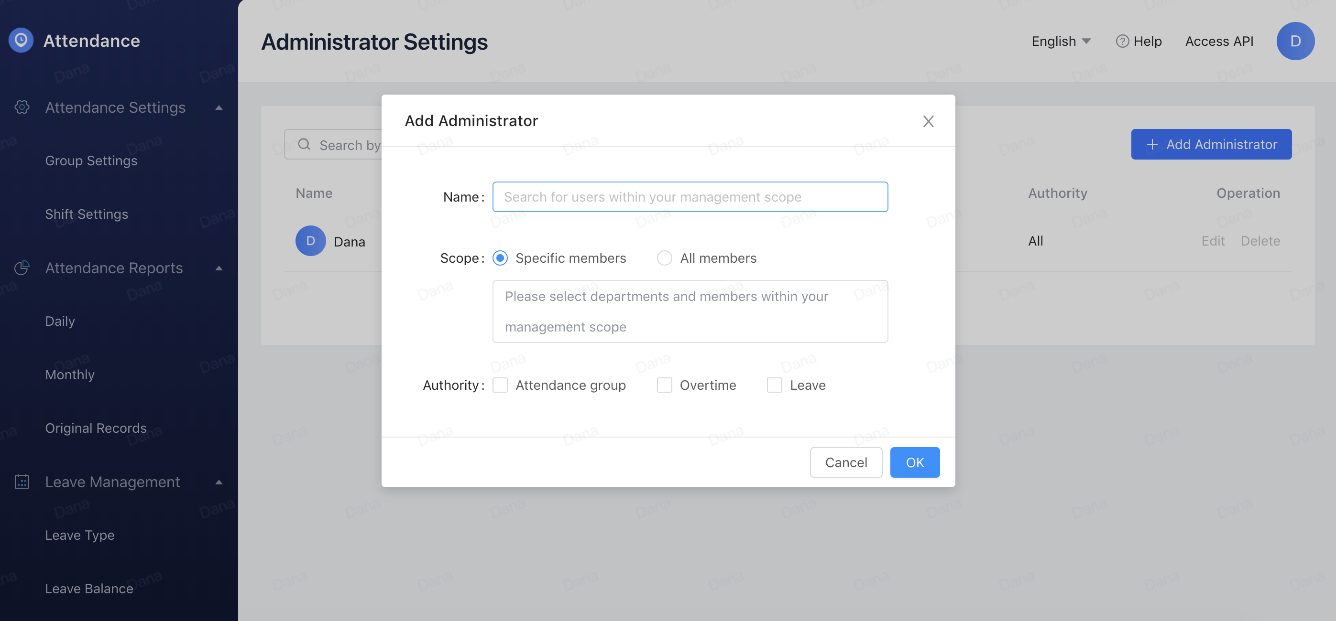Check the Attendance group authority box
Viewport: 1336px width, 621px height.
[500, 385]
